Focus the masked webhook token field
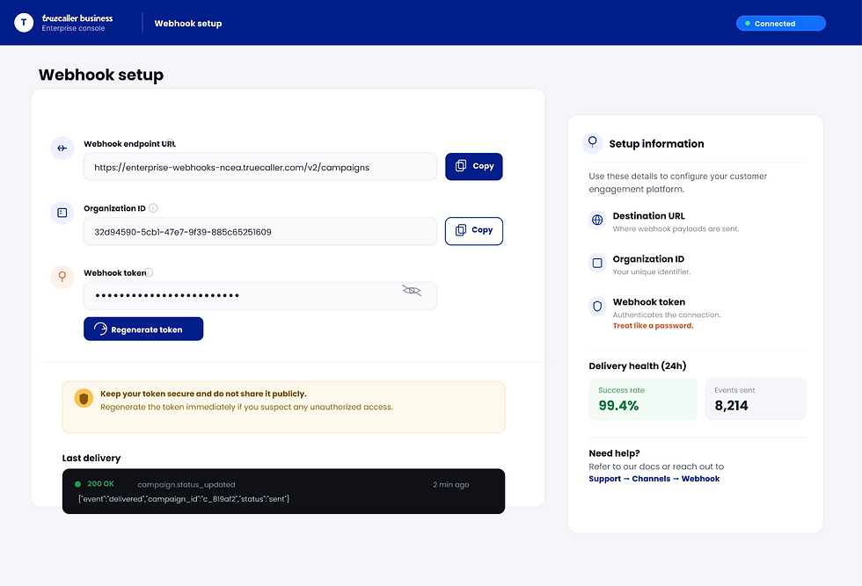 (x=260, y=295)
